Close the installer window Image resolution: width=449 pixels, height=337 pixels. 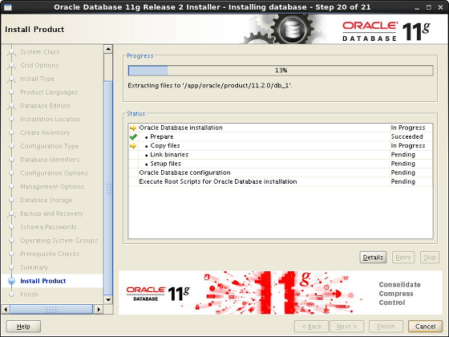tap(441, 7)
